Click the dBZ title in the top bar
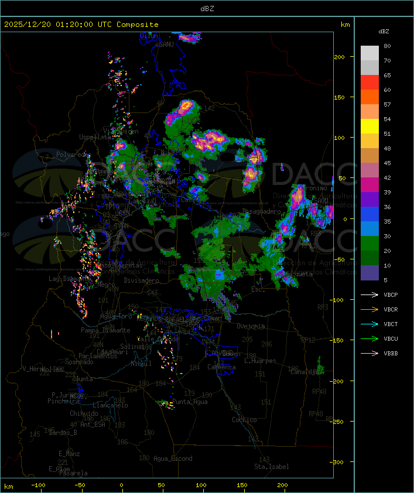This screenshot has width=414, height=493. tap(207, 9)
